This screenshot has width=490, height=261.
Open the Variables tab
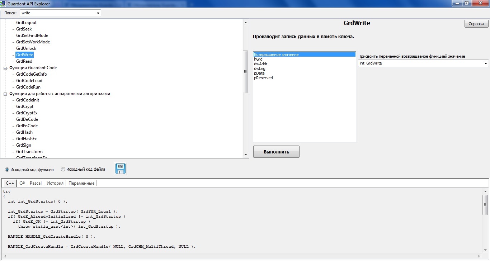[81, 183]
